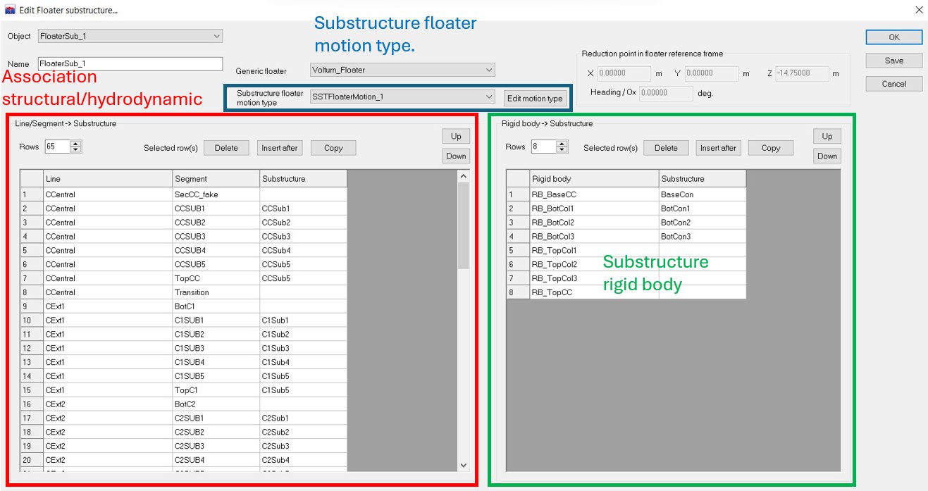The width and height of the screenshot is (928, 491).
Task: Open the Generic floater Volturn_Floater dropdown
Action: click(489, 70)
